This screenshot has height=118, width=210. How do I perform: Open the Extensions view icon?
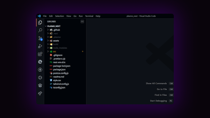pyautogui.click(x=40, y=54)
